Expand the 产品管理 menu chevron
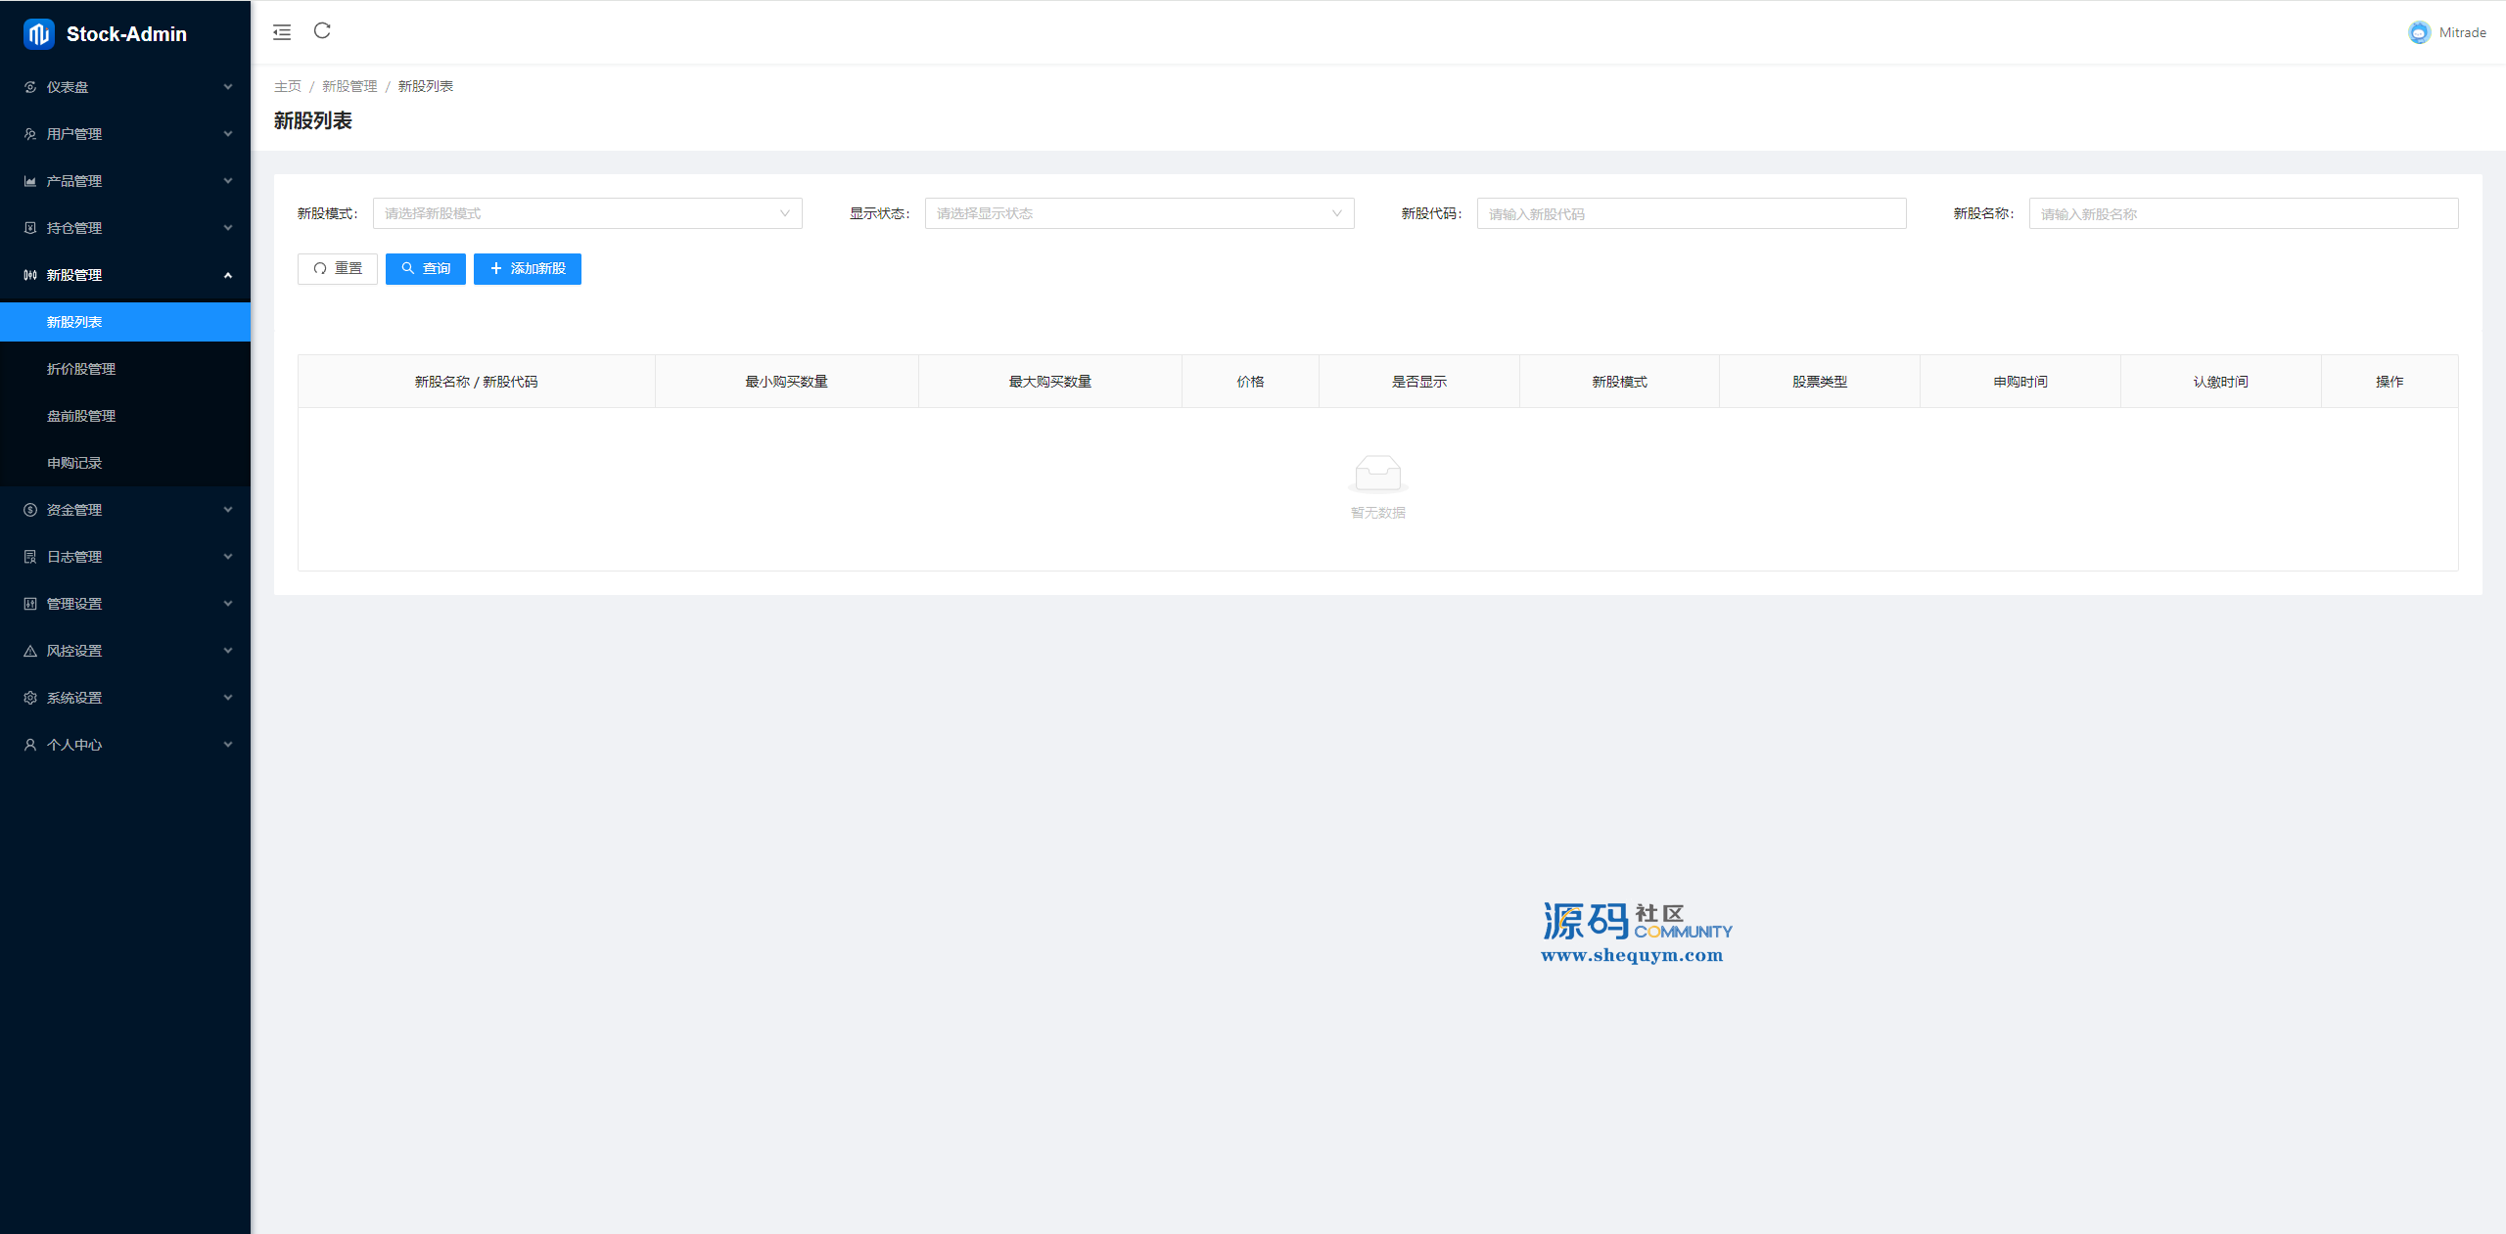Screen dimensions: 2506x1234 228,181
